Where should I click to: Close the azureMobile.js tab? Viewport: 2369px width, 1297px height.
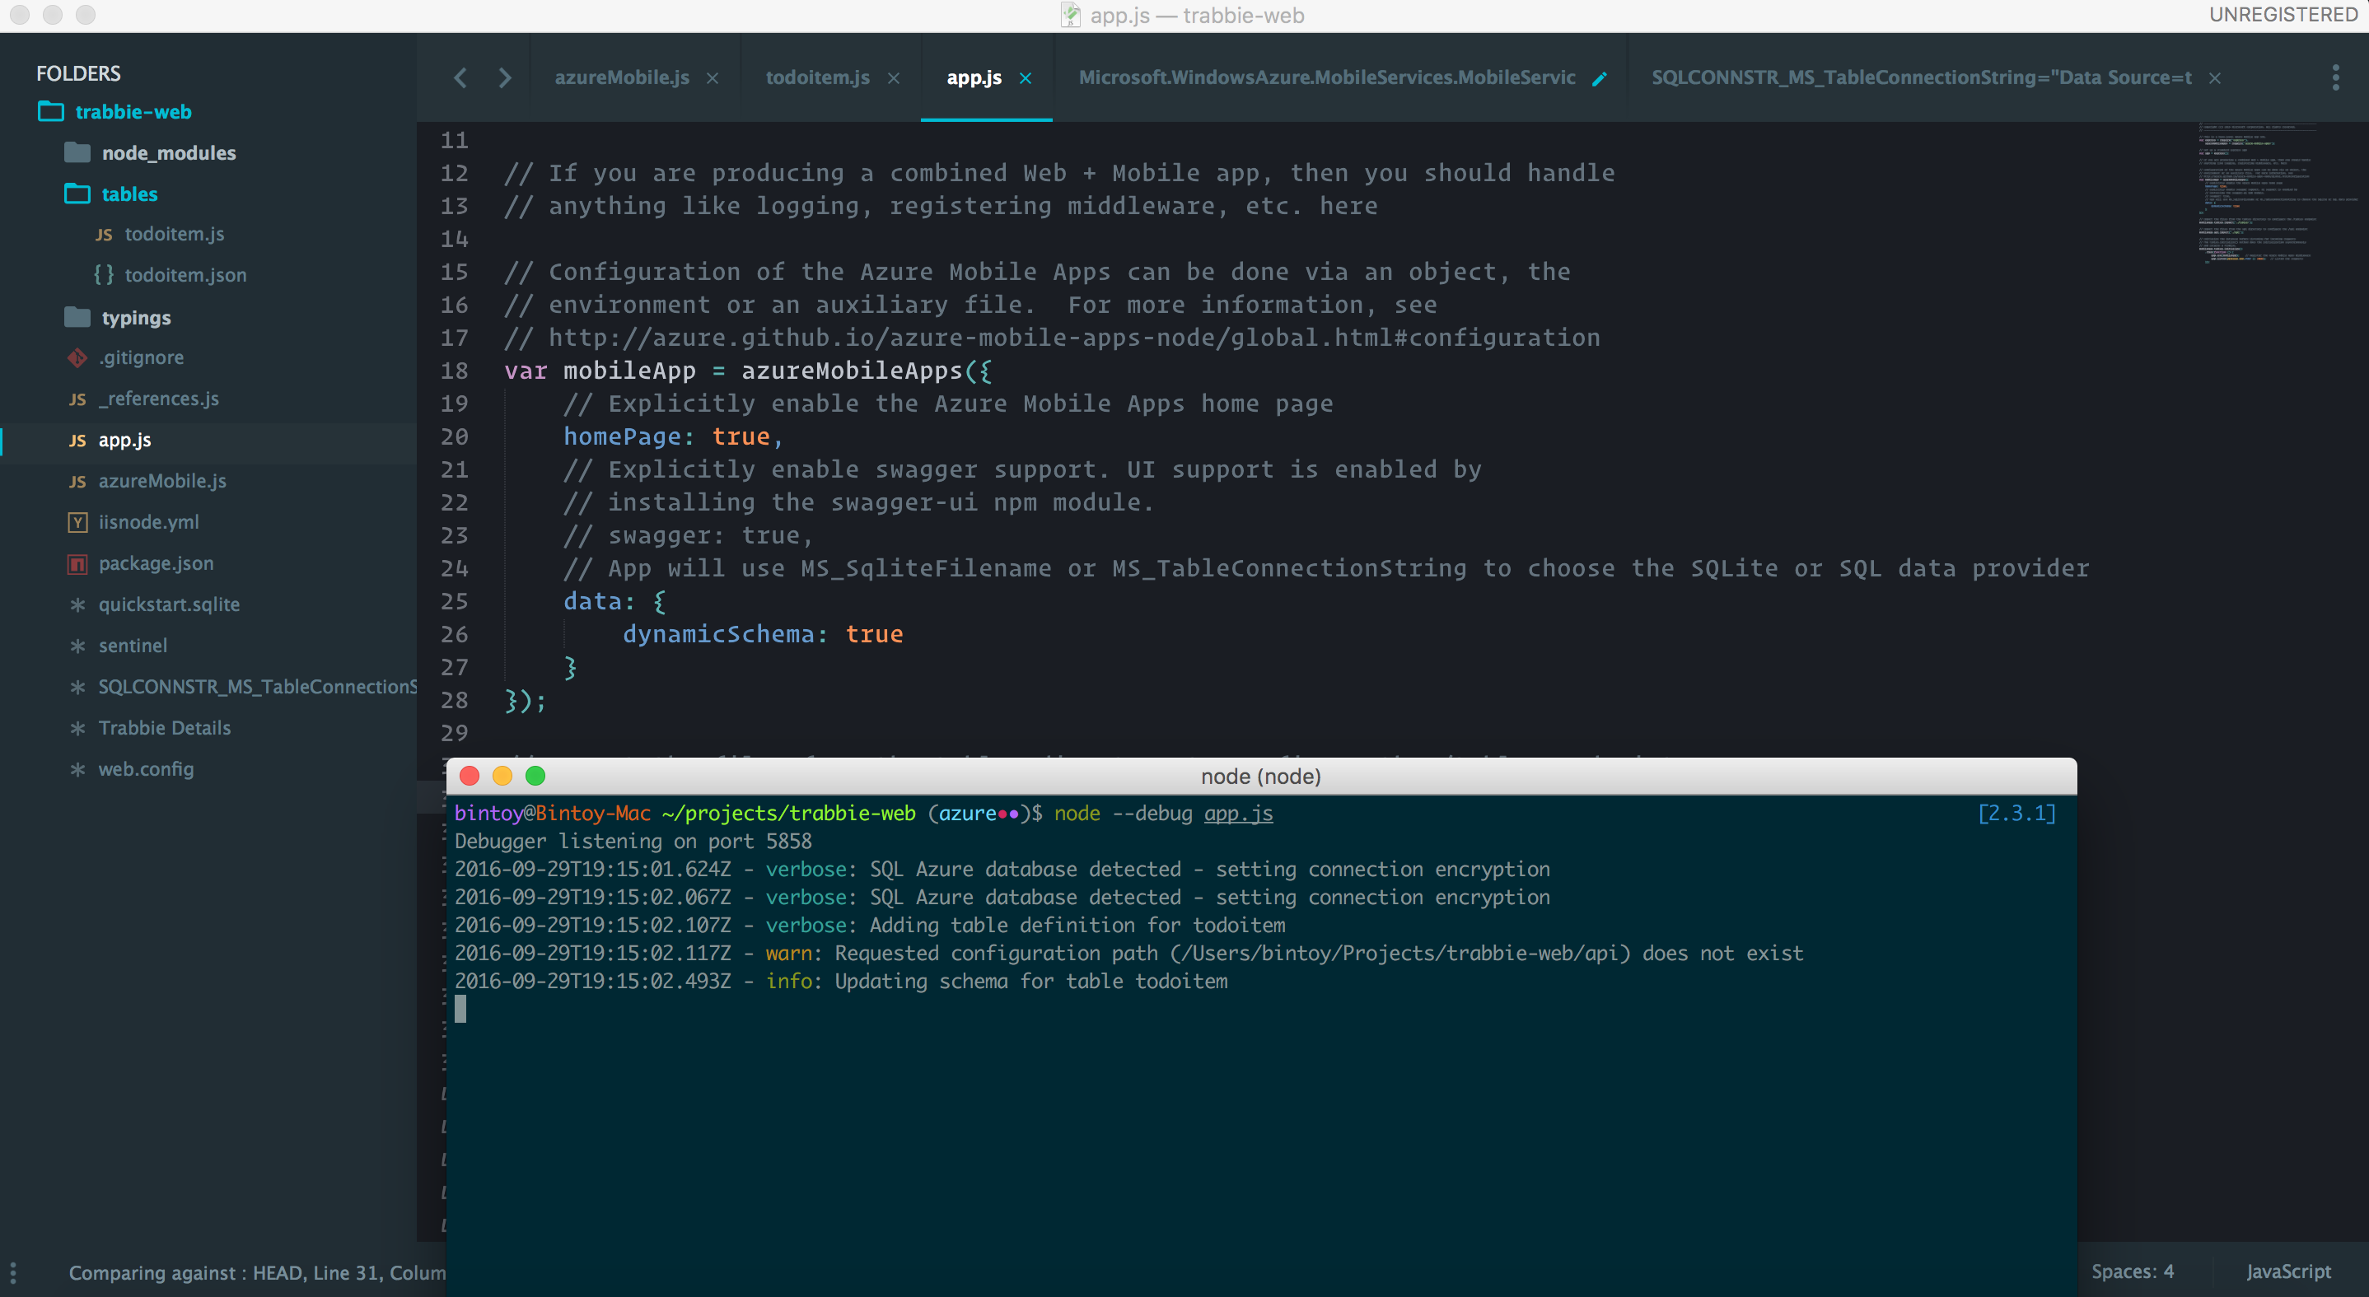point(713,78)
